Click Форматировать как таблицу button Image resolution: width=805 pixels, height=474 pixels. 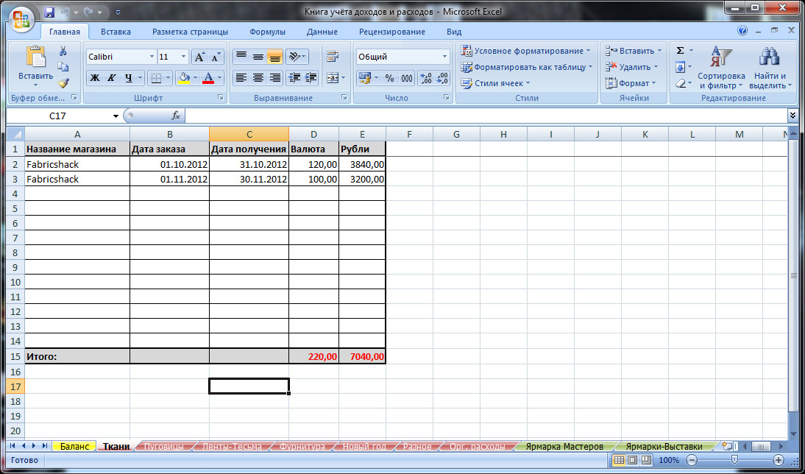tap(528, 67)
